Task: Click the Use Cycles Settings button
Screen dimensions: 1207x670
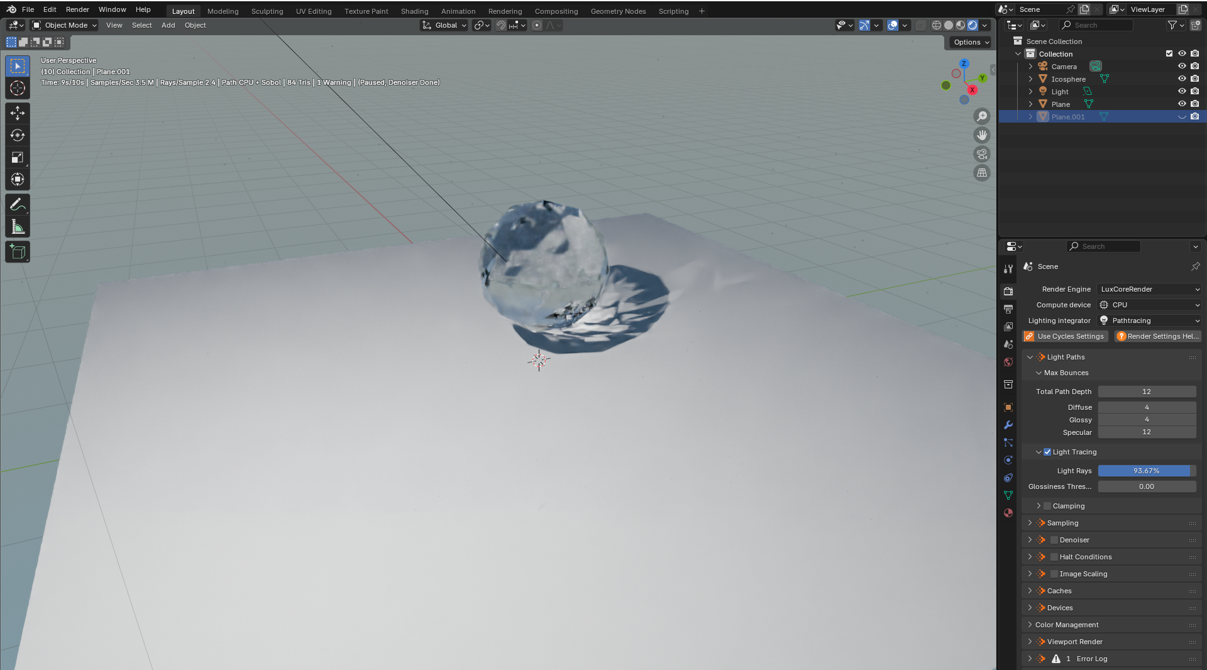Action: point(1066,336)
